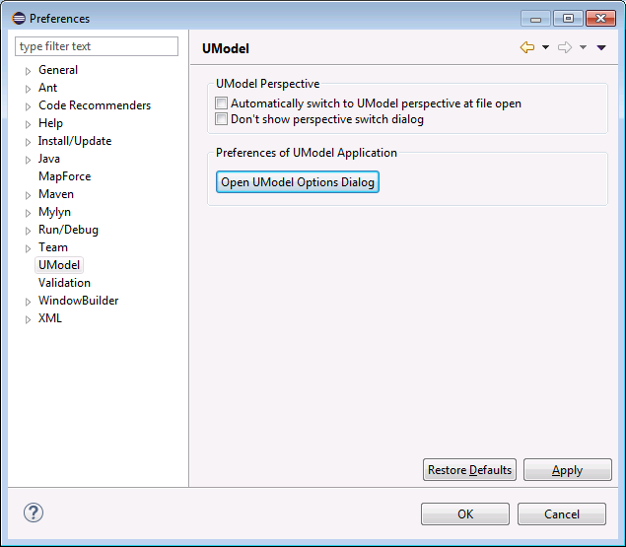Expand the Help tree node
This screenshot has width=626, height=547.
coord(28,124)
